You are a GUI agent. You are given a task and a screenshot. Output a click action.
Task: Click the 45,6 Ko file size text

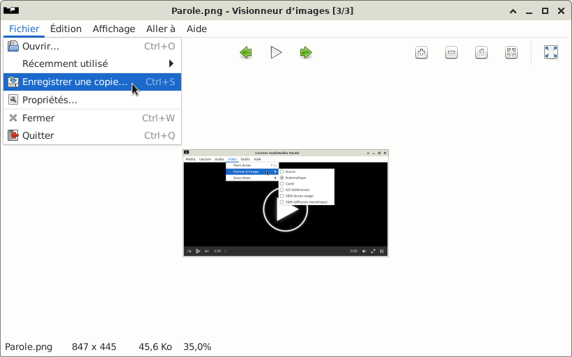click(155, 347)
